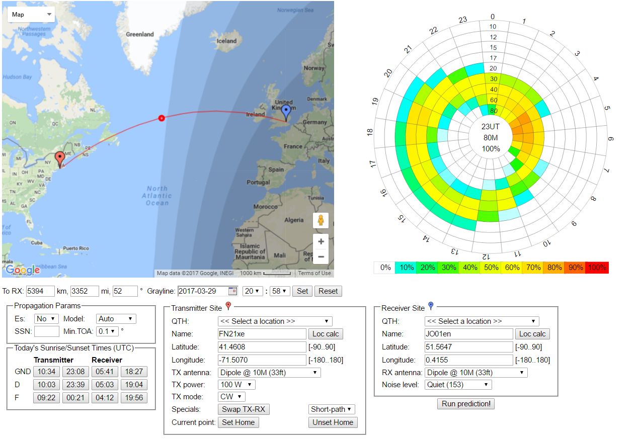The height and width of the screenshot is (440, 636).
Task: Click the Run prediction! button
Action: tap(466, 404)
